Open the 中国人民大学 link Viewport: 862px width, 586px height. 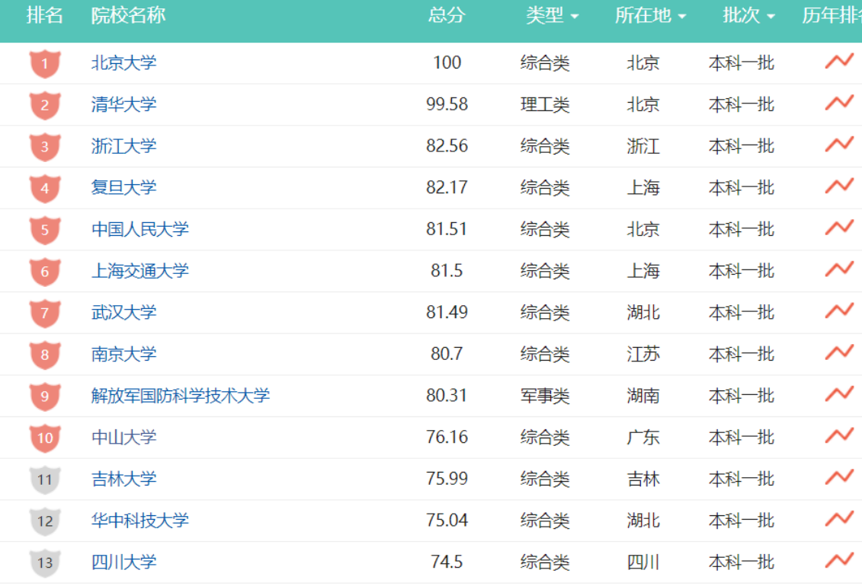140,229
